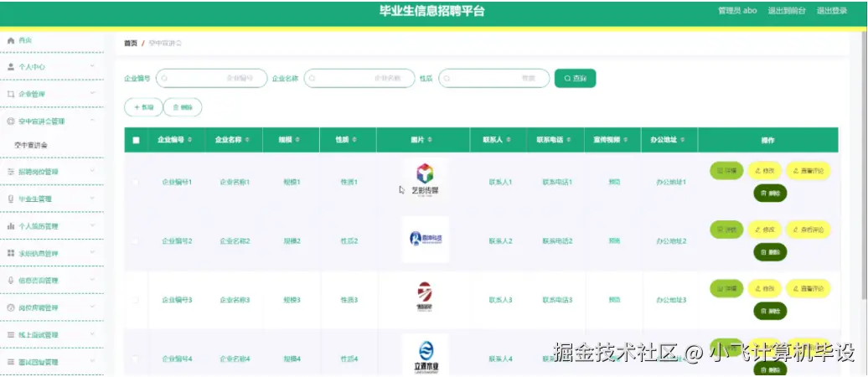Image resolution: width=868 pixels, height=377 pixels.
Task: Expand the 个人简历管理 menu chevron
Action: (x=92, y=225)
